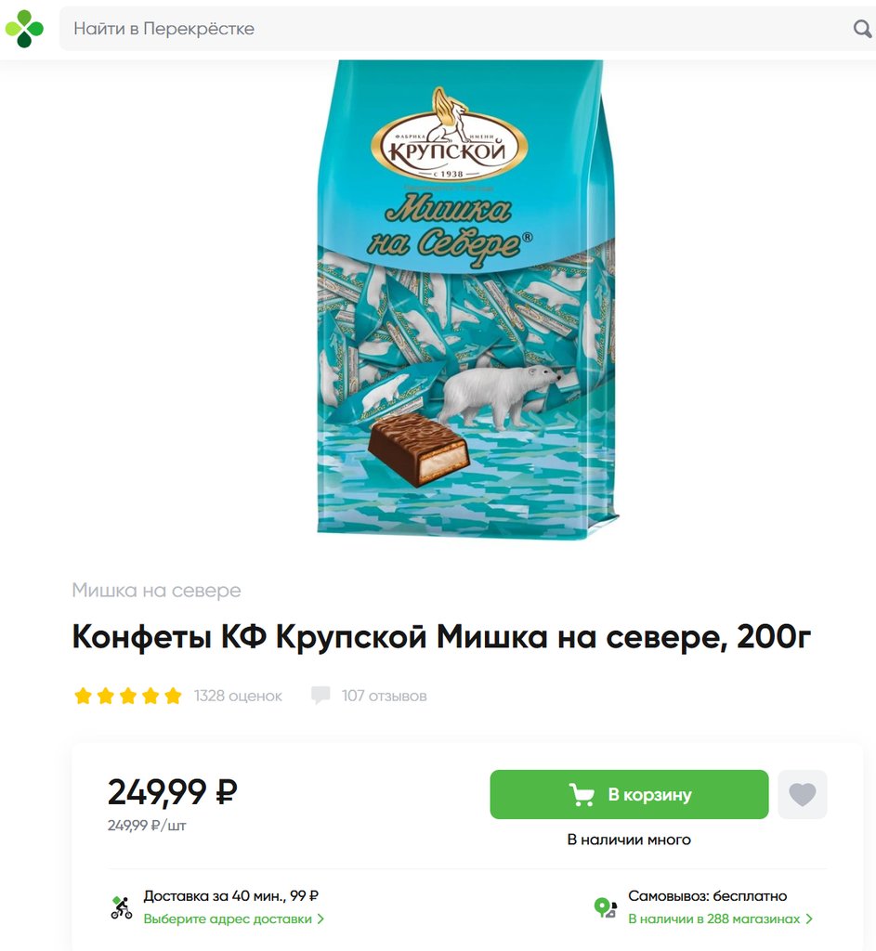Enlarge the Мишка на Севере candy bag image
Image resolution: width=876 pixels, height=951 pixels.
pyautogui.click(x=467, y=297)
